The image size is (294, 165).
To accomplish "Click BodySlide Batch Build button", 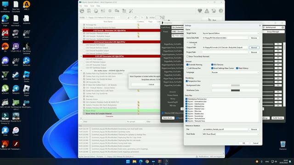I will (x=168, y=118).
